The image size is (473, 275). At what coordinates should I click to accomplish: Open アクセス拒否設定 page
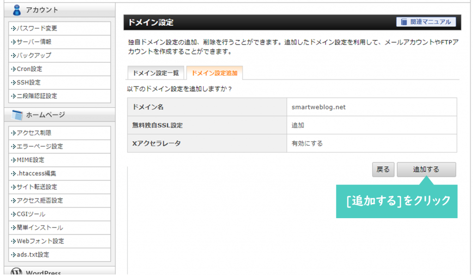(x=60, y=201)
